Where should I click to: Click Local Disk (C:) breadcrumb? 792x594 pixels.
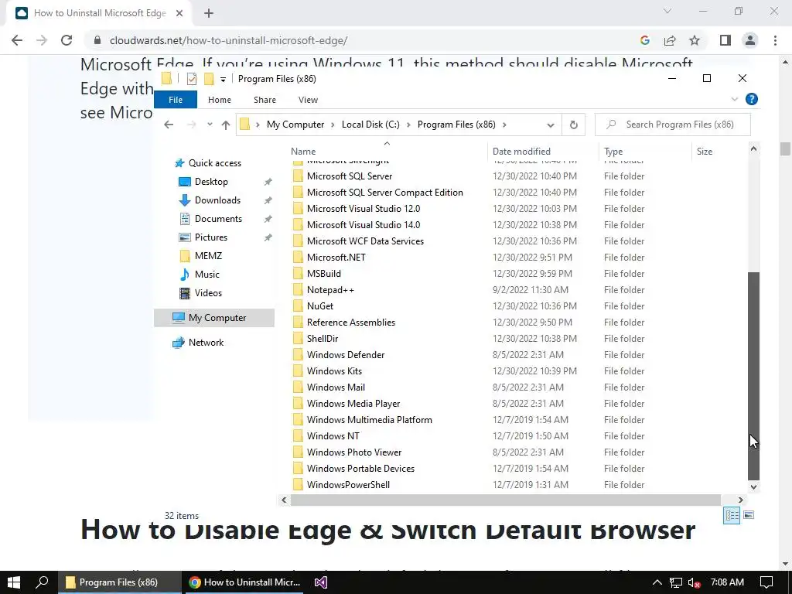click(370, 125)
